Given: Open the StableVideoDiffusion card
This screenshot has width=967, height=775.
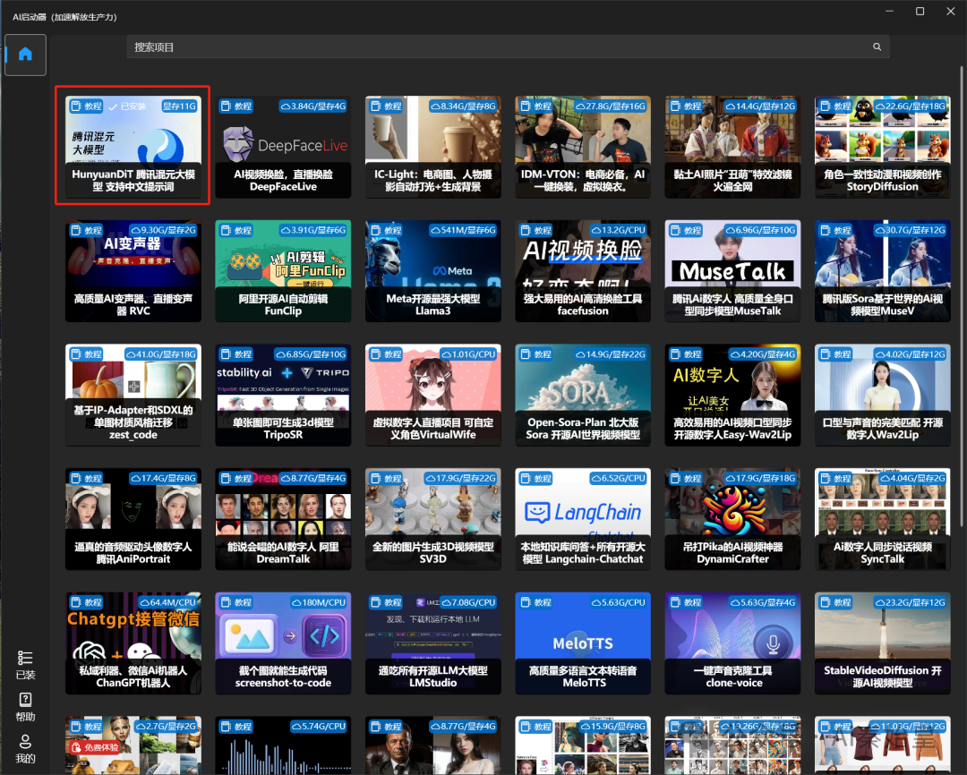Looking at the screenshot, I should pos(883,643).
